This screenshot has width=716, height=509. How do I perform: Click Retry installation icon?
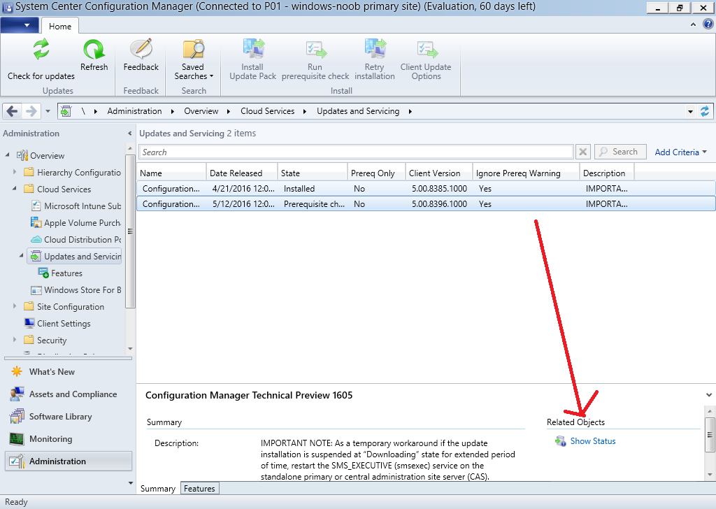click(x=375, y=50)
